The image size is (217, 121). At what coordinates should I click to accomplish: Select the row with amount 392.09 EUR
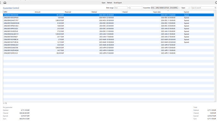click(108, 53)
